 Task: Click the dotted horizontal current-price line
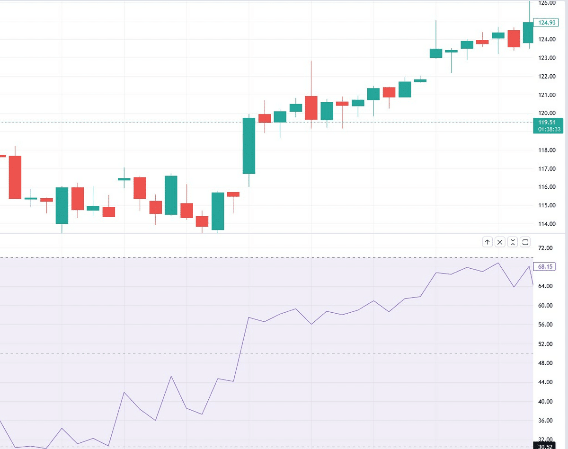[x=142, y=122]
